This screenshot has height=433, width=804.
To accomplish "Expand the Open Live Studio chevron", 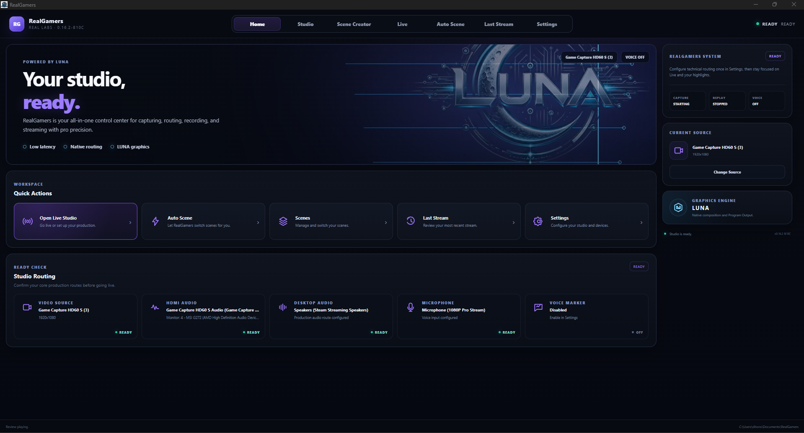I will (130, 223).
